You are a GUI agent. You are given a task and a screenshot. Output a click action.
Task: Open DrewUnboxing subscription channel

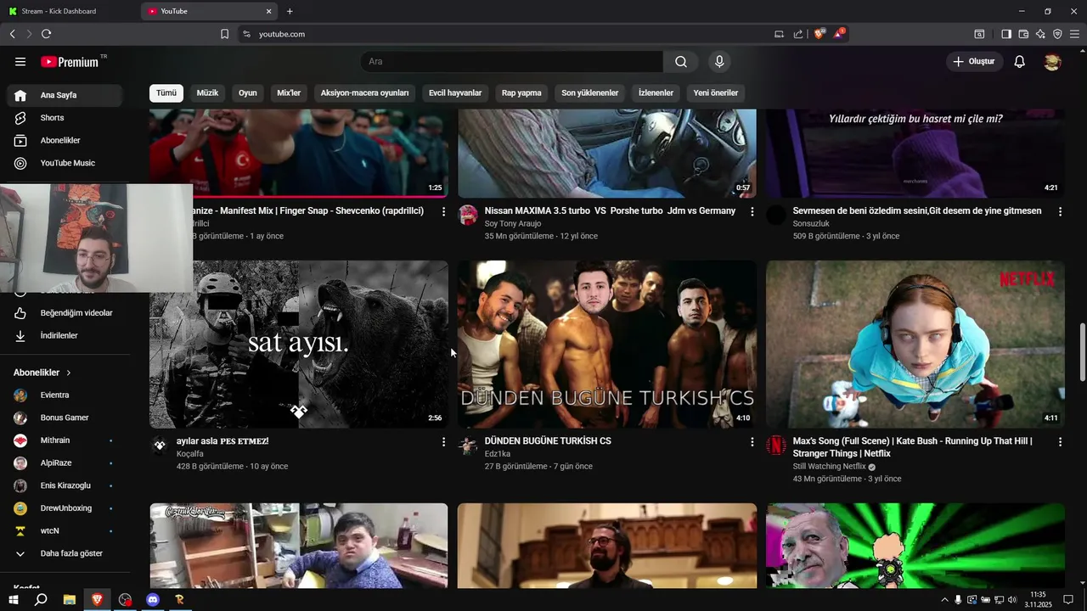pyautogui.click(x=65, y=508)
